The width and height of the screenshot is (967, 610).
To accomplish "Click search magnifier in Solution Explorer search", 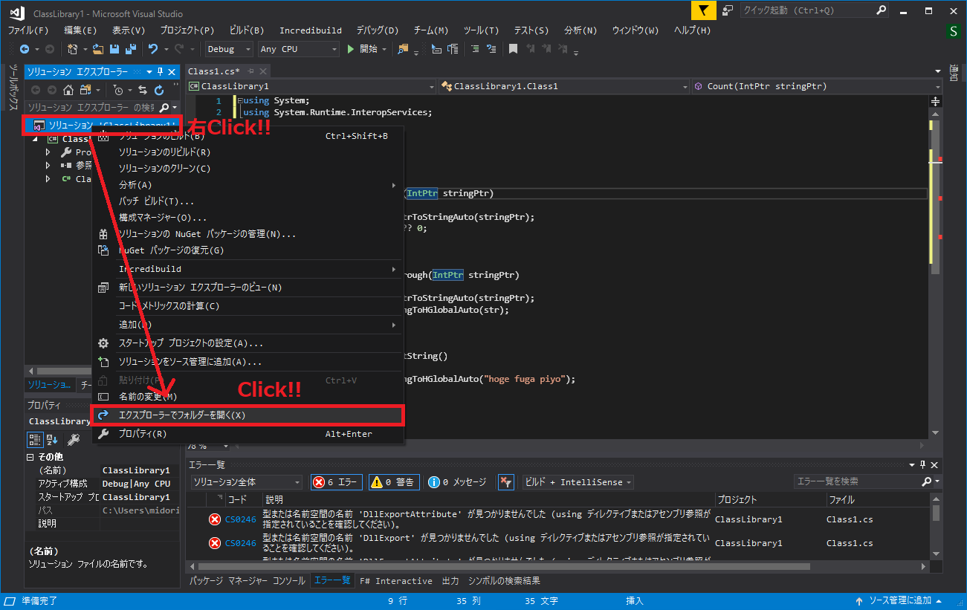I will [x=165, y=108].
